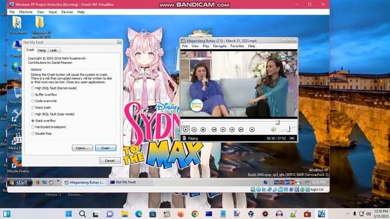
Task: Open Google Chrome on host taskbar
Action: 195,214
